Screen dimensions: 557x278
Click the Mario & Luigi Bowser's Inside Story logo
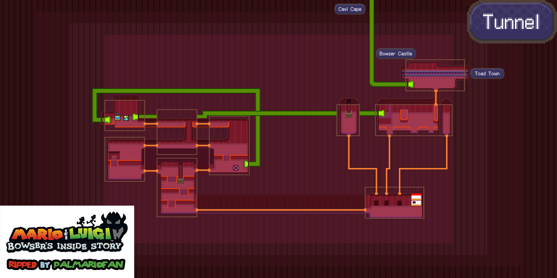point(67,232)
